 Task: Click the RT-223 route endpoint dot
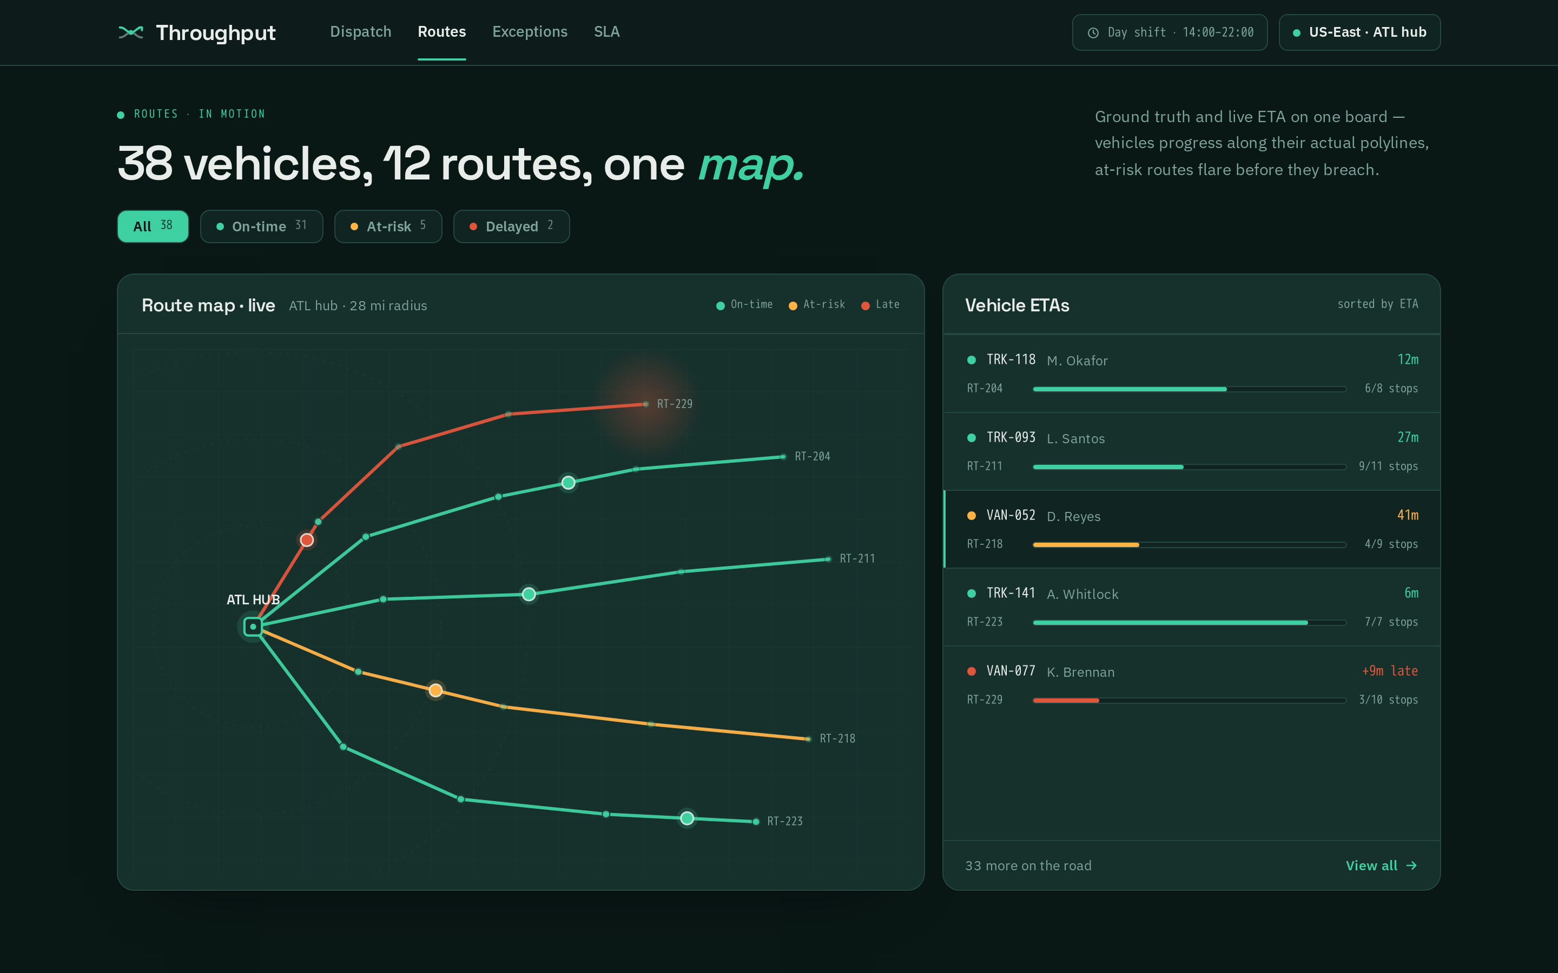756,822
